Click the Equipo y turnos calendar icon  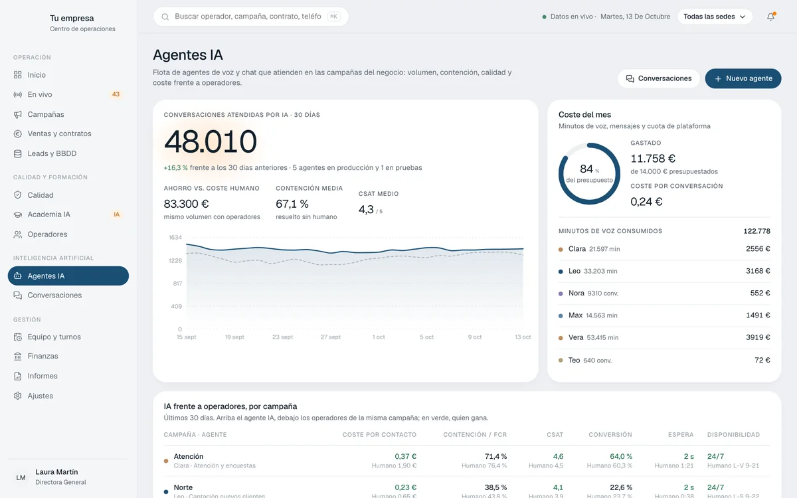point(18,337)
